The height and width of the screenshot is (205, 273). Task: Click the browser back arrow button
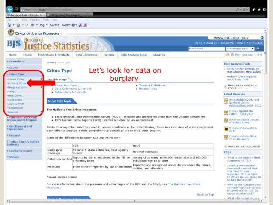[x=9, y=9]
